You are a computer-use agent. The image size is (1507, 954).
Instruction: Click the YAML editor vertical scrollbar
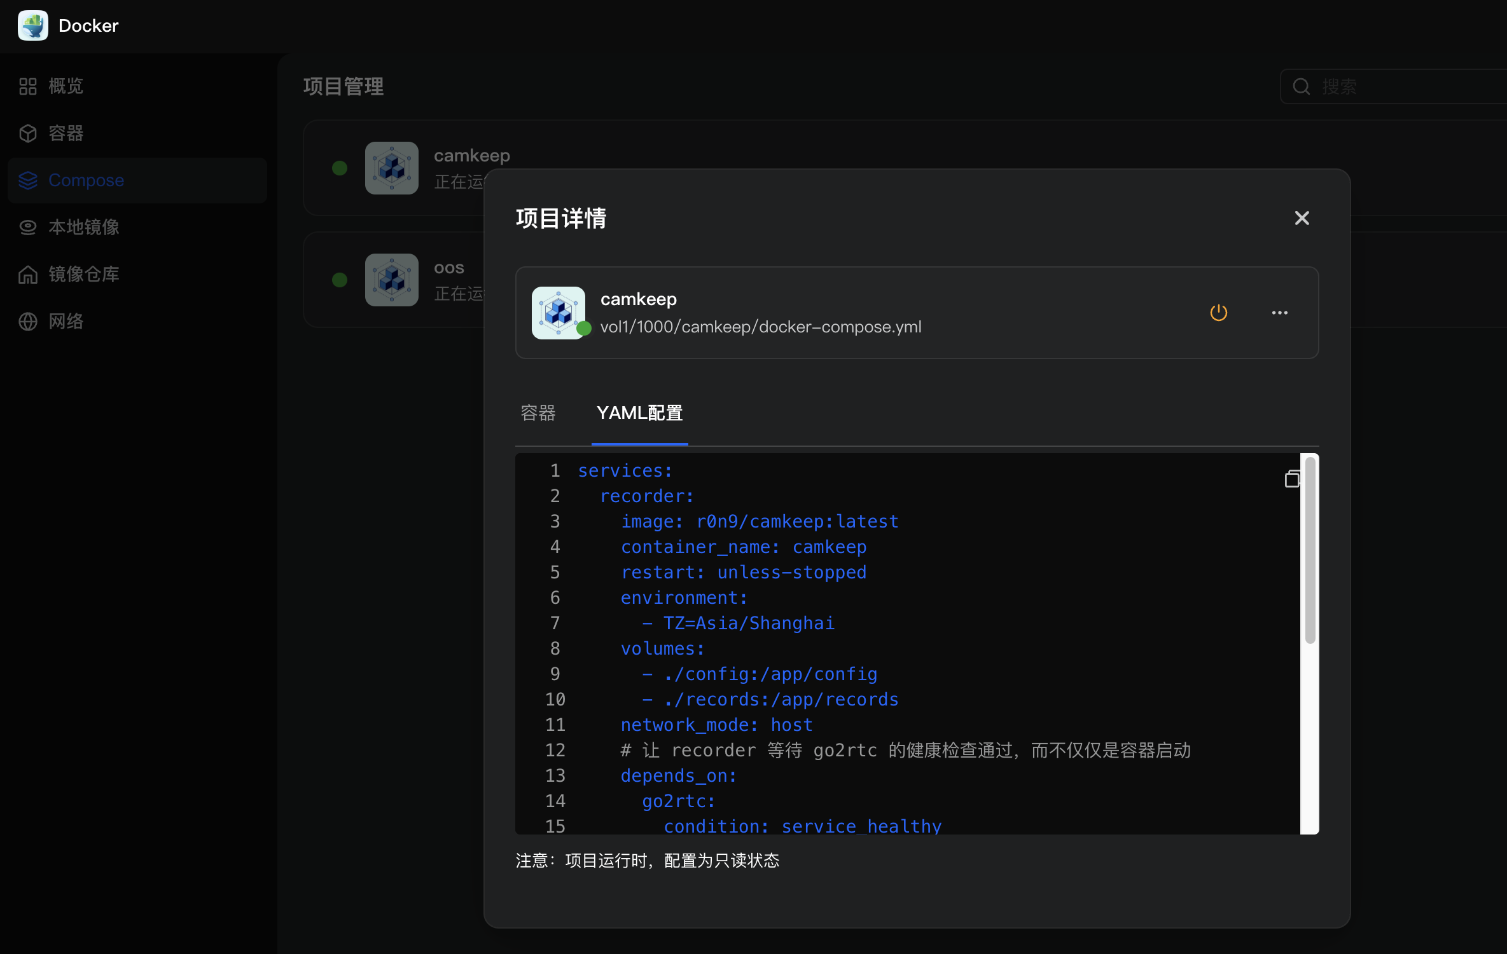click(x=1310, y=550)
